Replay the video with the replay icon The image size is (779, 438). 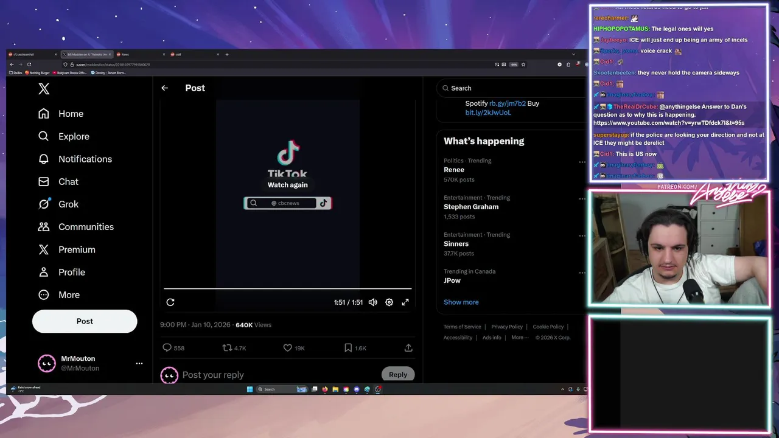click(170, 302)
